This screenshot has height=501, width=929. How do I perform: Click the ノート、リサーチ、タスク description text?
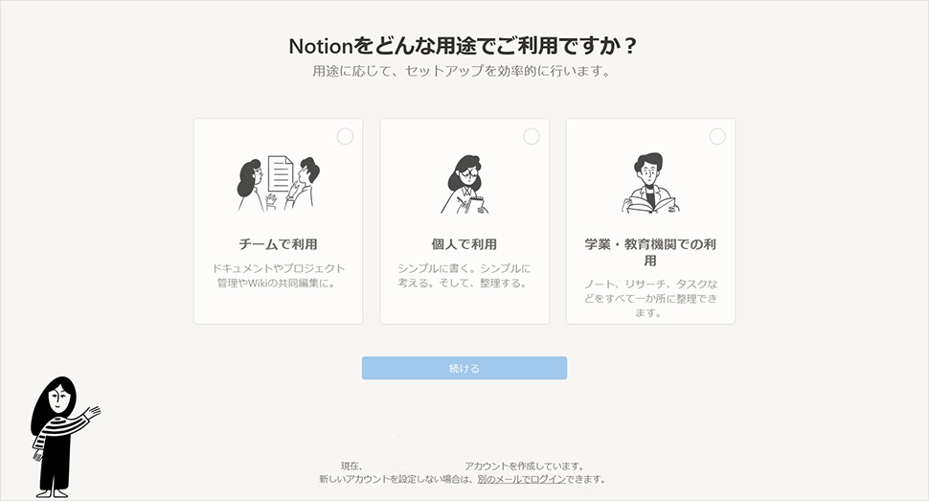(650, 298)
